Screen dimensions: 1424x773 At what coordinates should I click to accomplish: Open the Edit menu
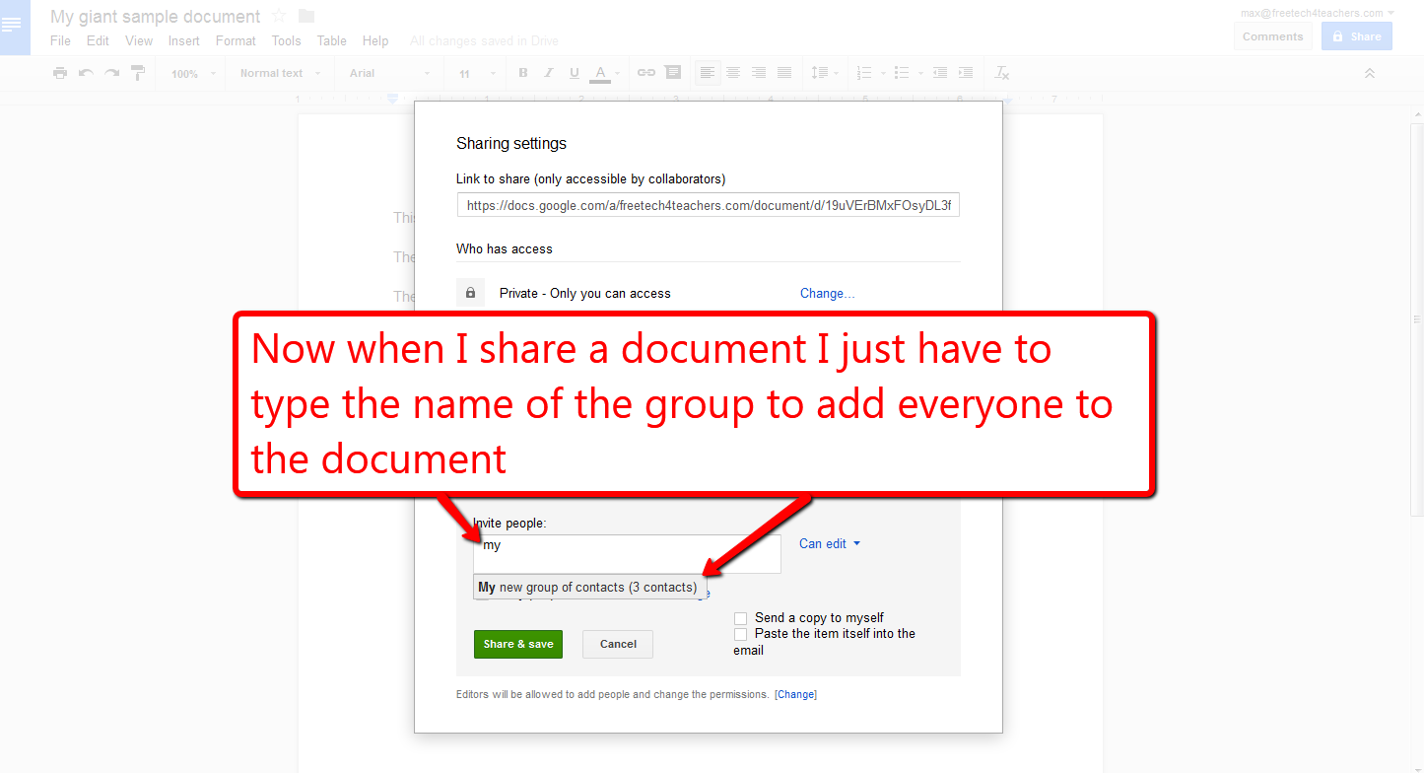98,40
